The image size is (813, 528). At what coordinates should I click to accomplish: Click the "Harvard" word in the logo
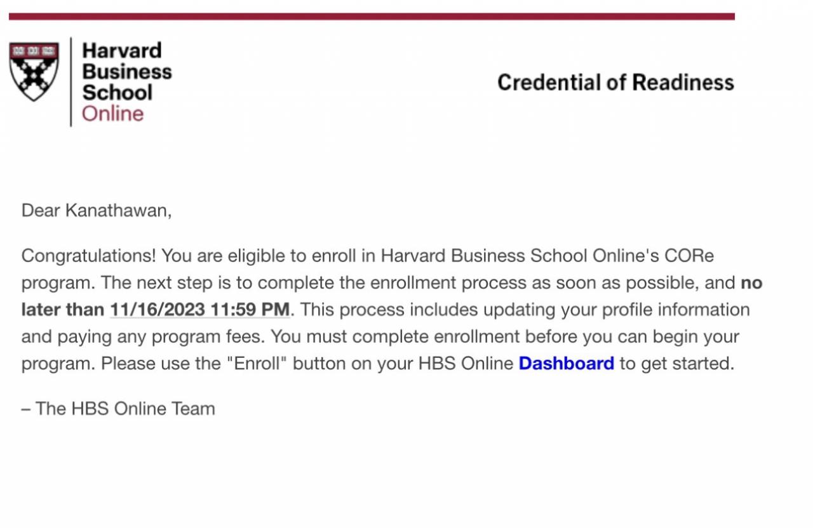click(x=122, y=51)
